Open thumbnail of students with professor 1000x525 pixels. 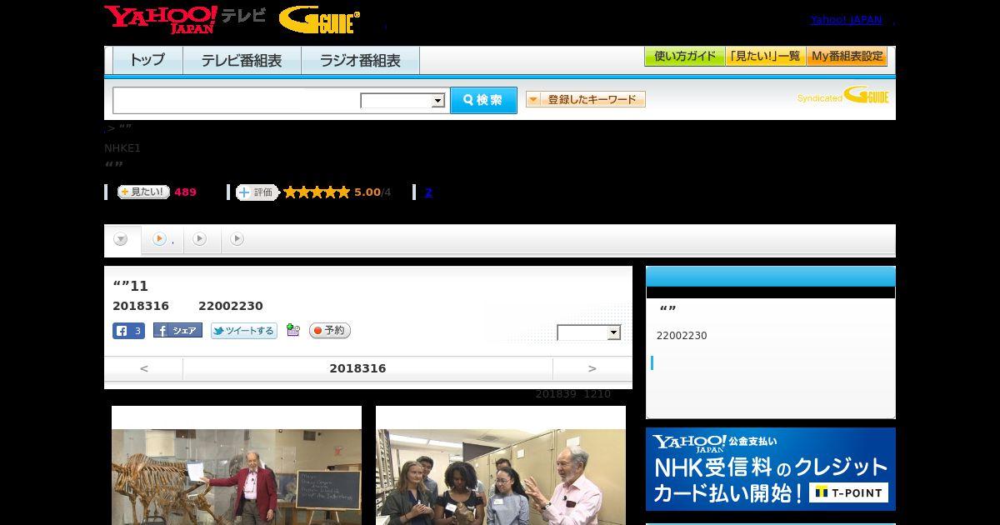(501, 477)
